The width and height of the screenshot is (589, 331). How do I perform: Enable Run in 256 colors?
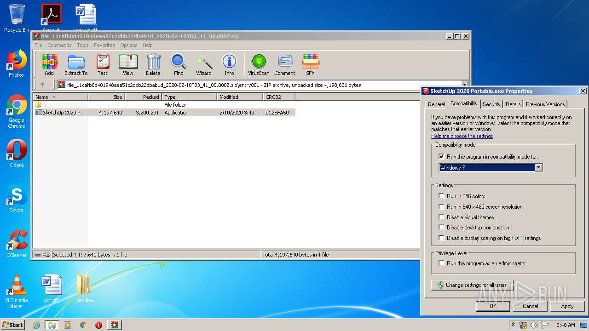click(x=442, y=196)
